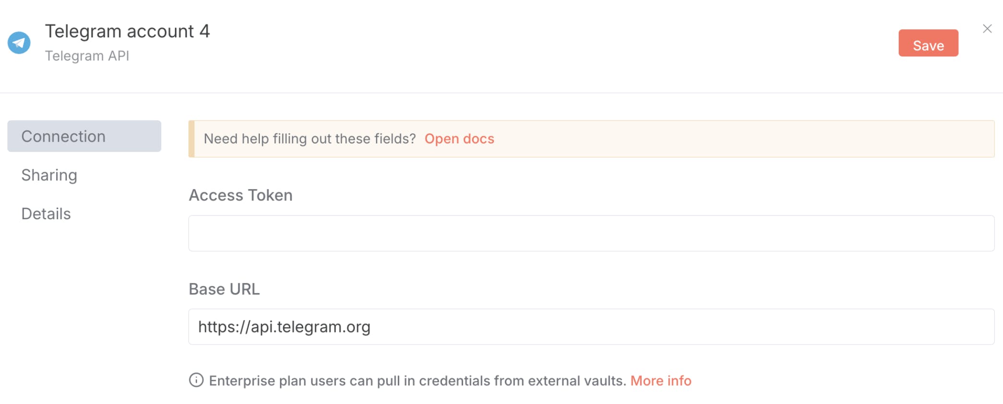The height and width of the screenshot is (404, 1003).
Task: Click the https://api.telegram.org URL text
Action: pyautogui.click(x=284, y=327)
